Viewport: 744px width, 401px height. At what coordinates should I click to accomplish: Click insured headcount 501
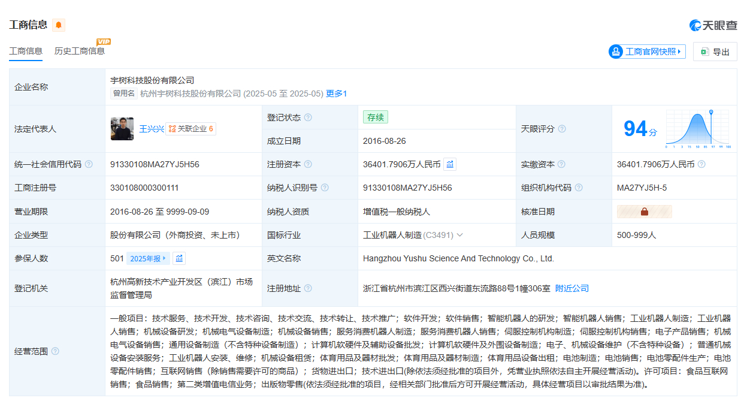click(x=117, y=258)
